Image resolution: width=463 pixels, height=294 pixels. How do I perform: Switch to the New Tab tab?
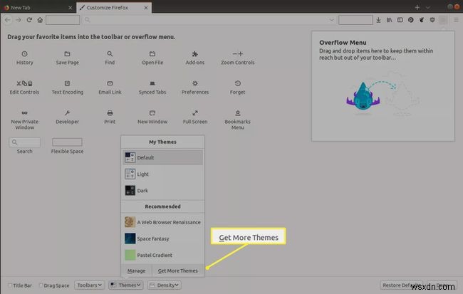point(37,7)
